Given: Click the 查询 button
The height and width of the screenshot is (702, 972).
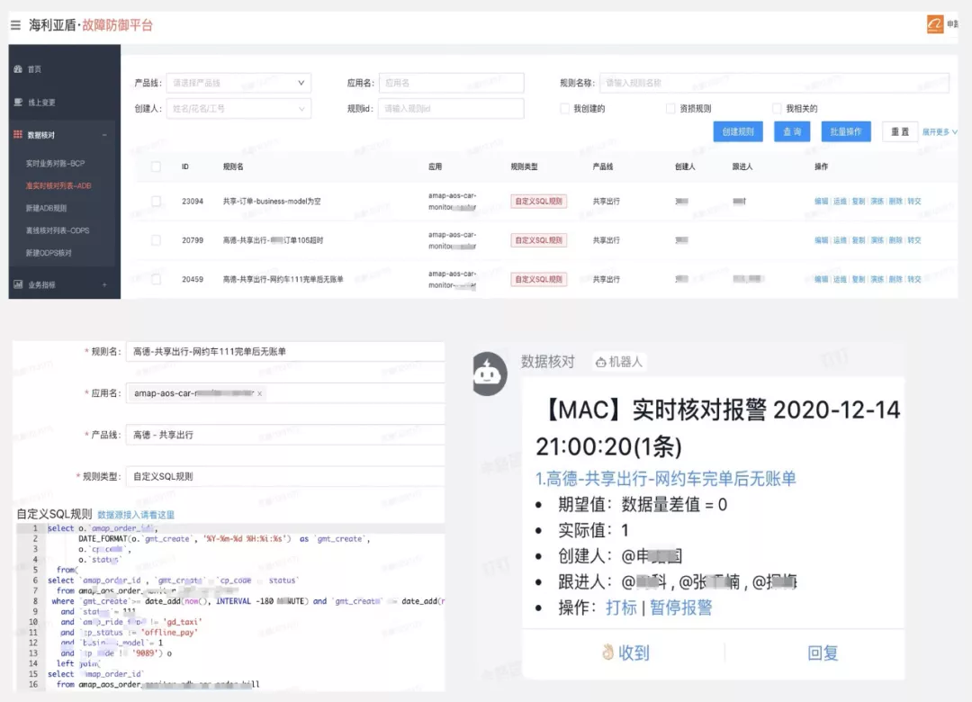Looking at the screenshot, I should (x=792, y=131).
